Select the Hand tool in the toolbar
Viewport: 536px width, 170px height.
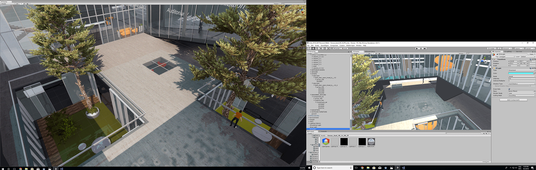click(309, 49)
